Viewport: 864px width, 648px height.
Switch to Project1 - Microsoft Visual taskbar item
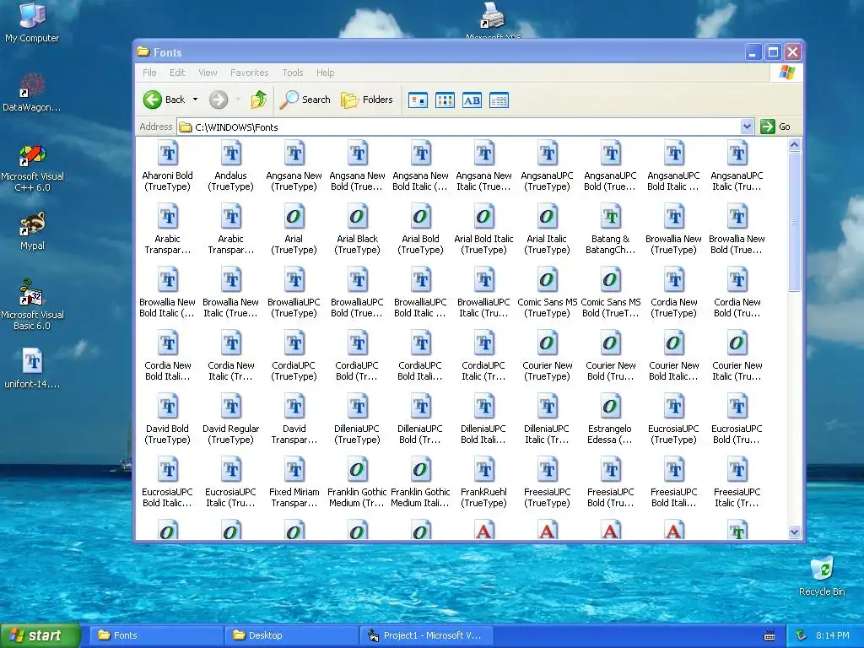coord(426,635)
